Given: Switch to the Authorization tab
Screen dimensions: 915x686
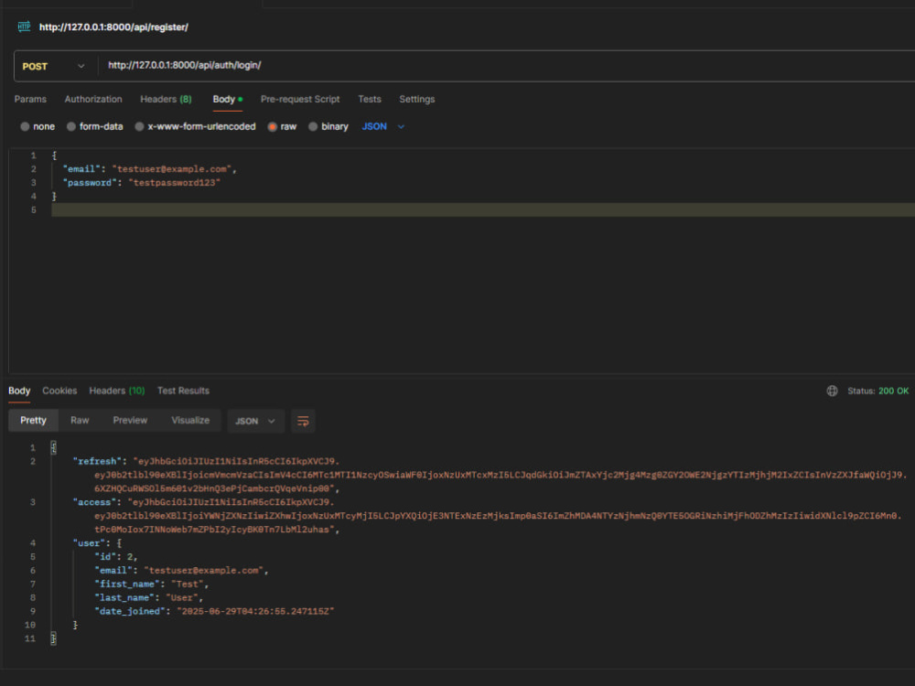Looking at the screenshot, I should coord(93,99).
